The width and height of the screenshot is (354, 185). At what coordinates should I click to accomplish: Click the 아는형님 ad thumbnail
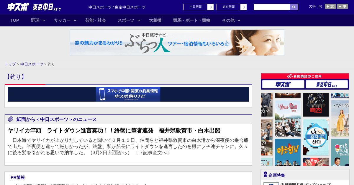pyautogui.click(x=288, y=152)
